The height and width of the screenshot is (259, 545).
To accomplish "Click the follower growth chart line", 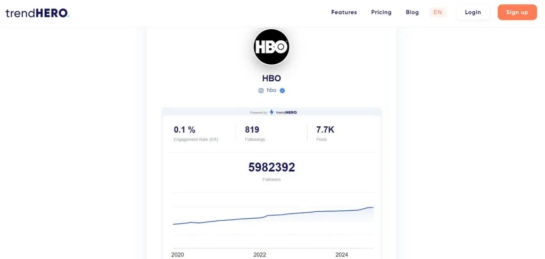I will (271, 215).
